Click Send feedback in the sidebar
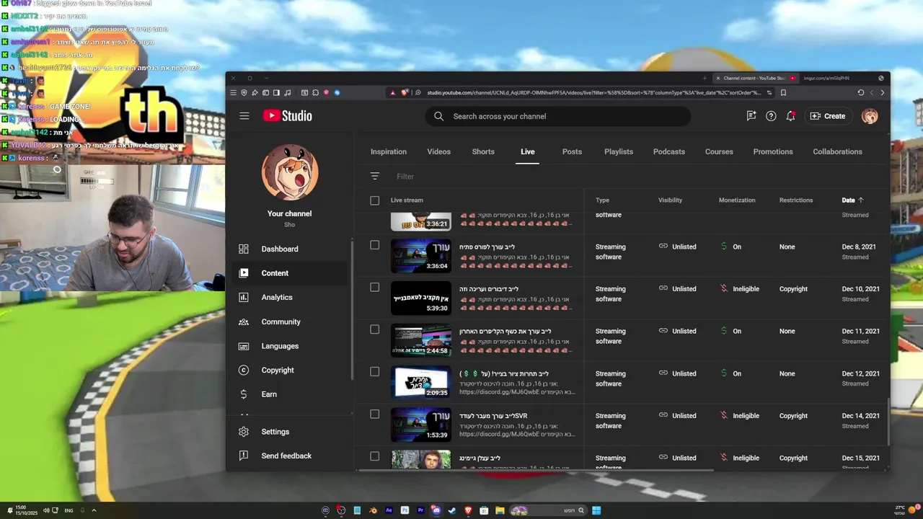Viewport: 923px width, 519px height. [286, 456]
